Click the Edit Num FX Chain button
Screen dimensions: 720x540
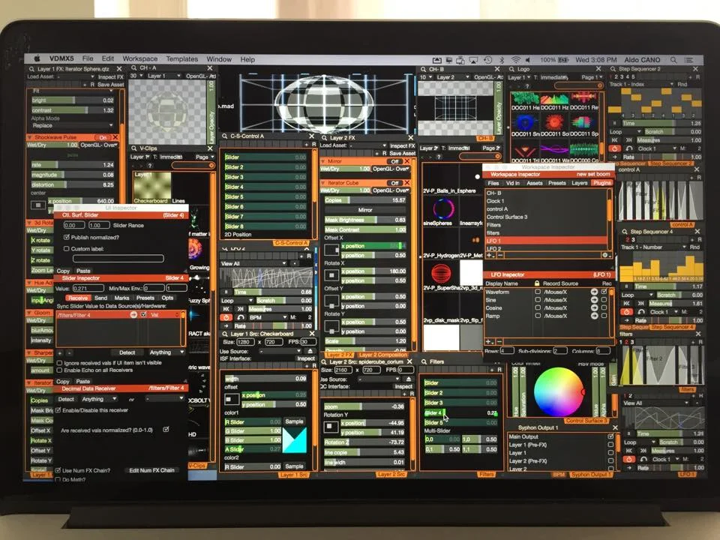151,470
